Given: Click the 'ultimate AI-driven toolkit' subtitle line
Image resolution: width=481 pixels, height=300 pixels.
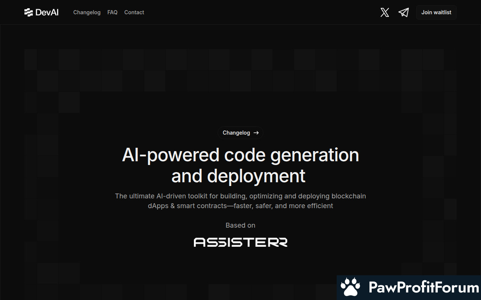Looking at the screenshot, I should click(x=240, y=196).
